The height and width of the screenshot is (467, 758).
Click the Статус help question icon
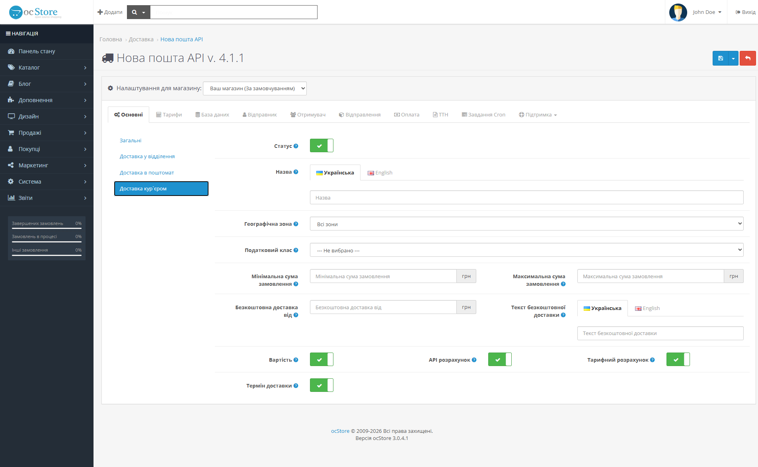tap(296, 146)
